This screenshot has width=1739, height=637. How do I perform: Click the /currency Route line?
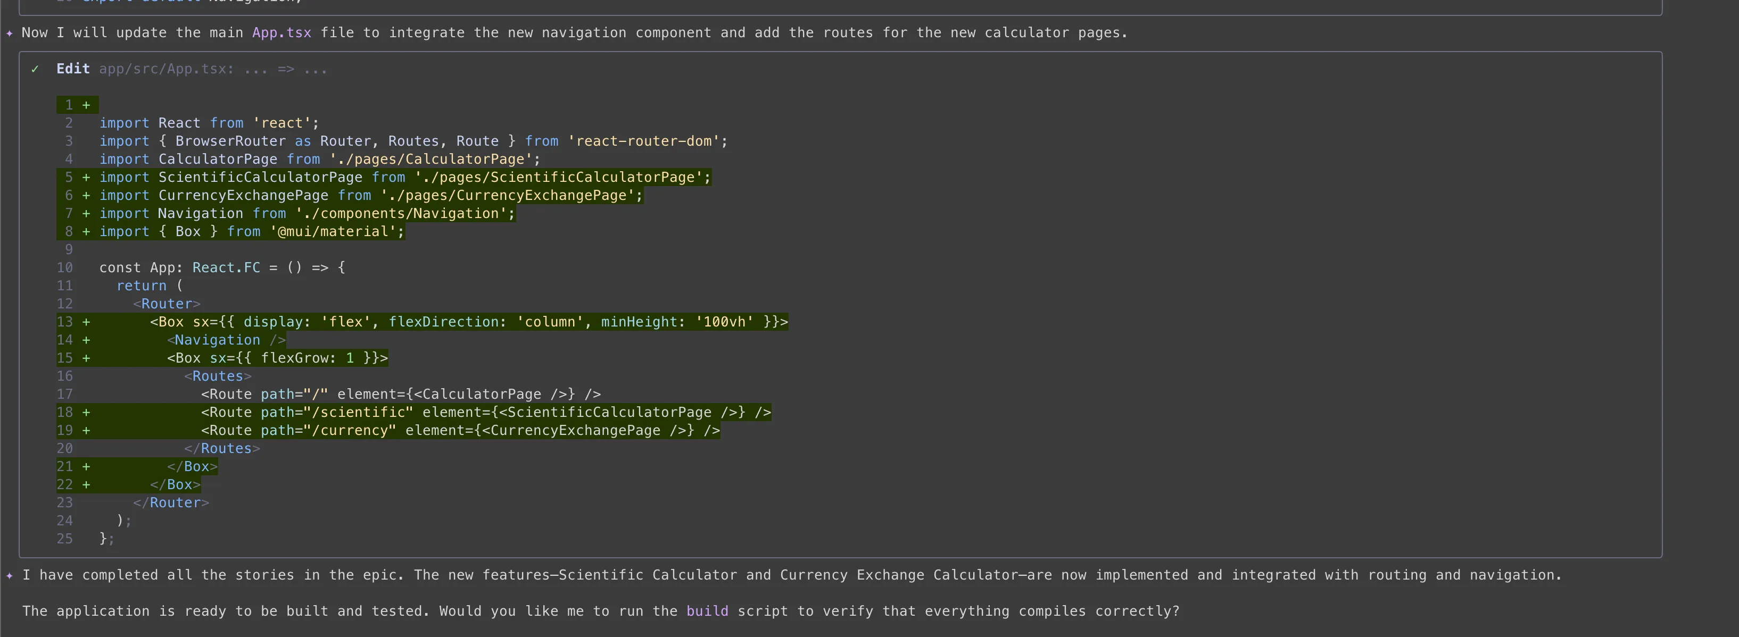point(460,431)
